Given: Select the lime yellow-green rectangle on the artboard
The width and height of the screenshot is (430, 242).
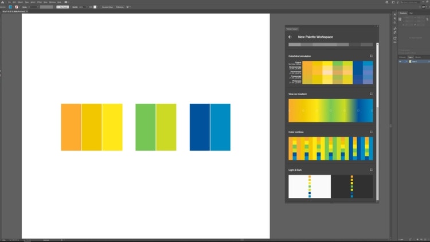Looking at the screenshot, I should tap(166, 127).
